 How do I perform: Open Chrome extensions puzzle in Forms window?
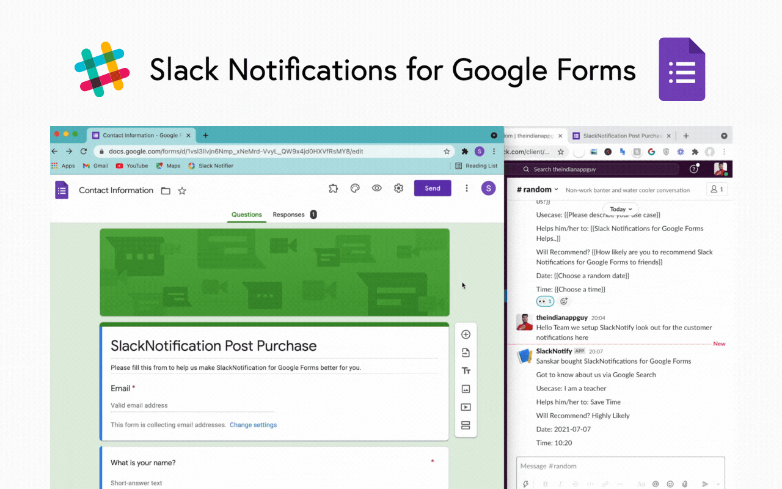pyautogui.click(x=465, y=151)
